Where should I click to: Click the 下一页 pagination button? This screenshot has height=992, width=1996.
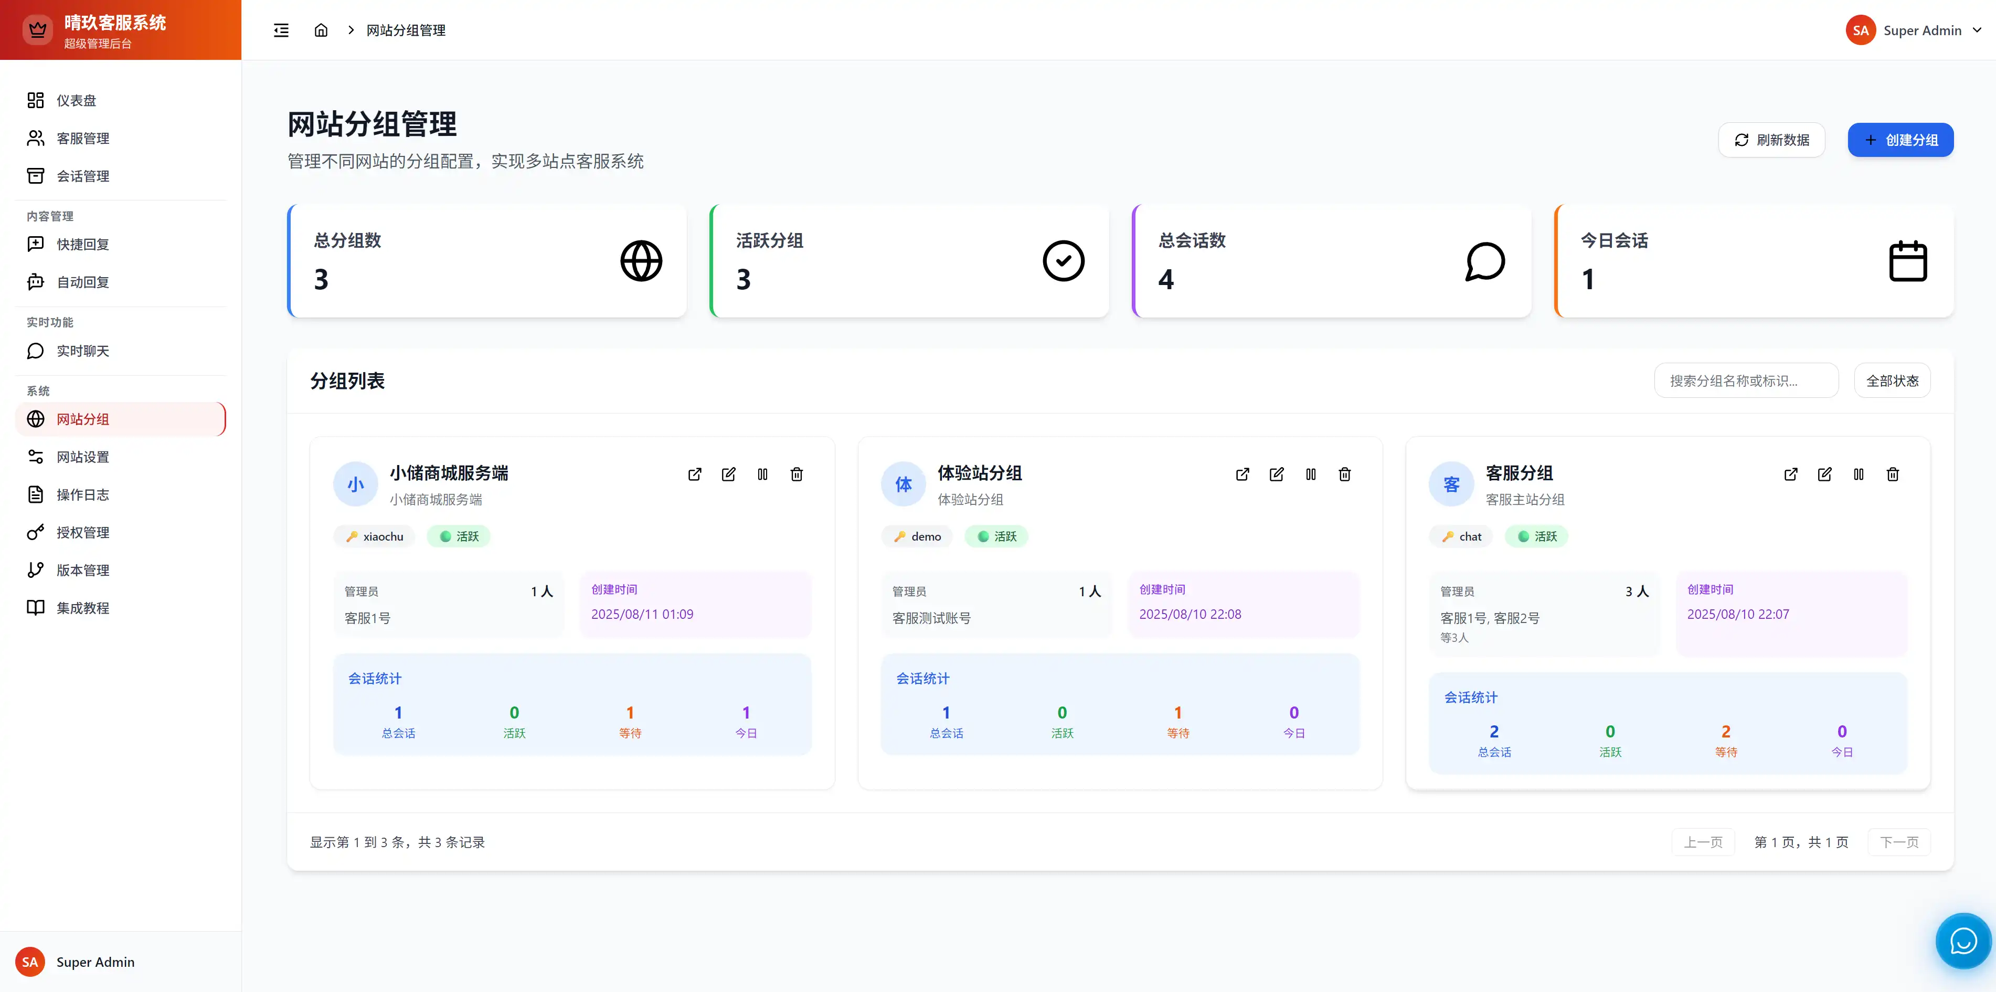[x=1898, y=842]
